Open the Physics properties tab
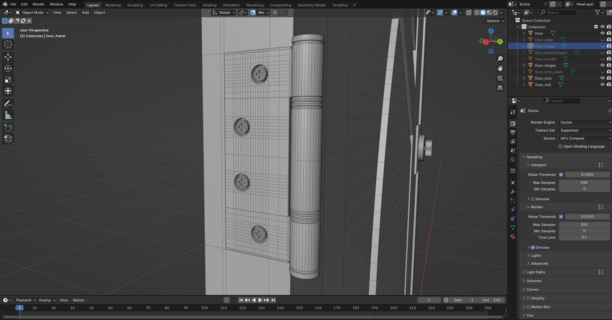Viewport: 612px width, 320px height. coord(513,210)
